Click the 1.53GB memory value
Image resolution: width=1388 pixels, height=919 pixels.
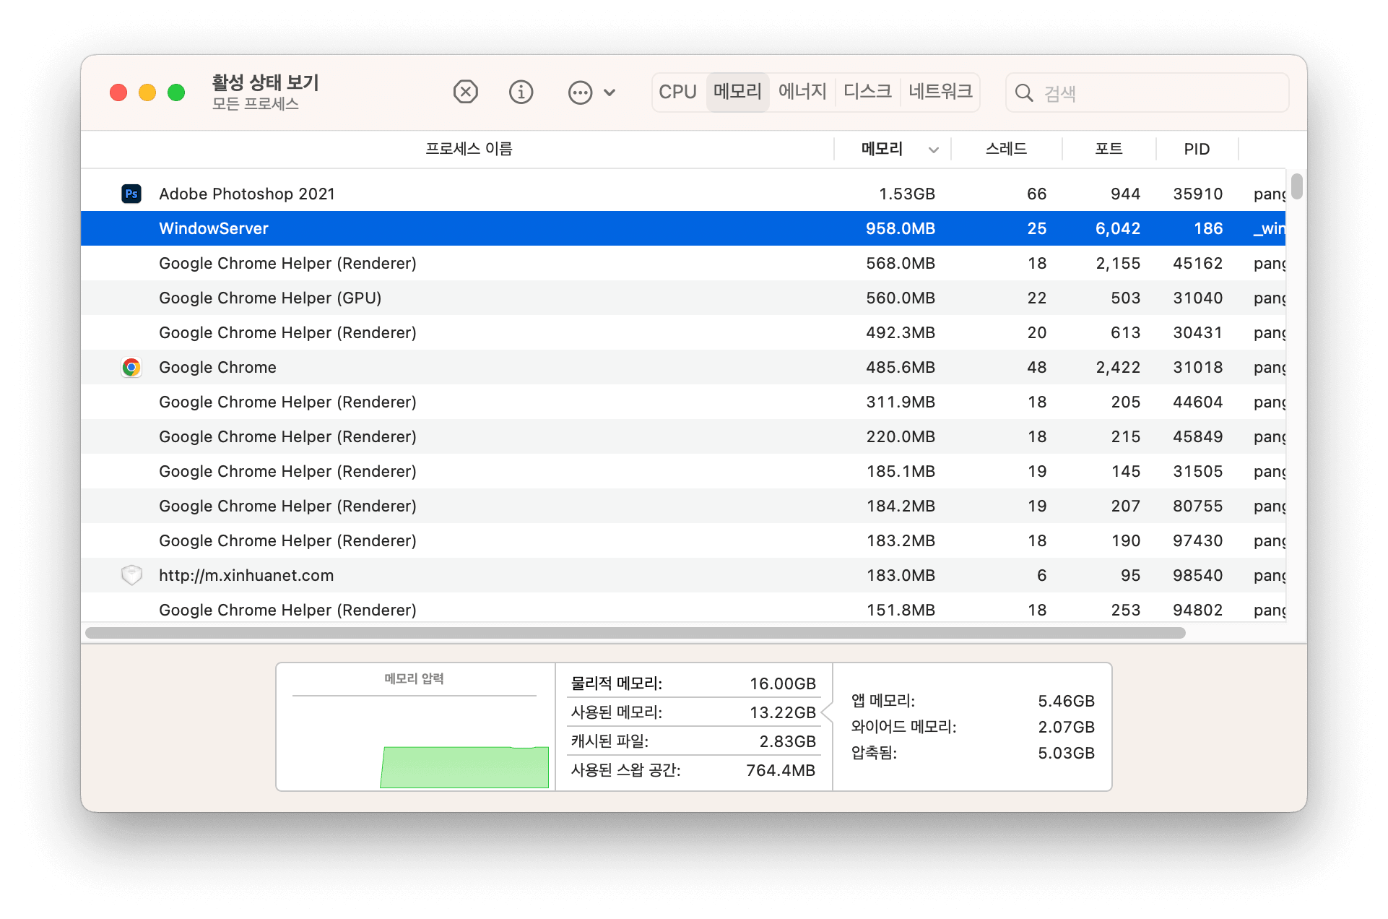[906, 194]
